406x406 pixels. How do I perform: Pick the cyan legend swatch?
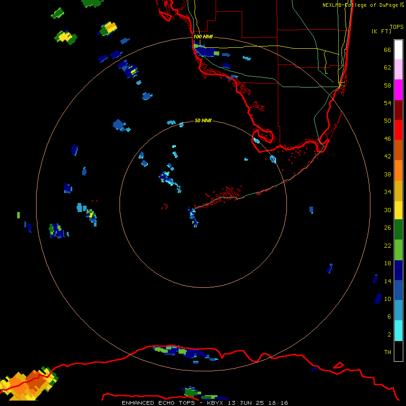pyautogui.click(x=398, y=331)
